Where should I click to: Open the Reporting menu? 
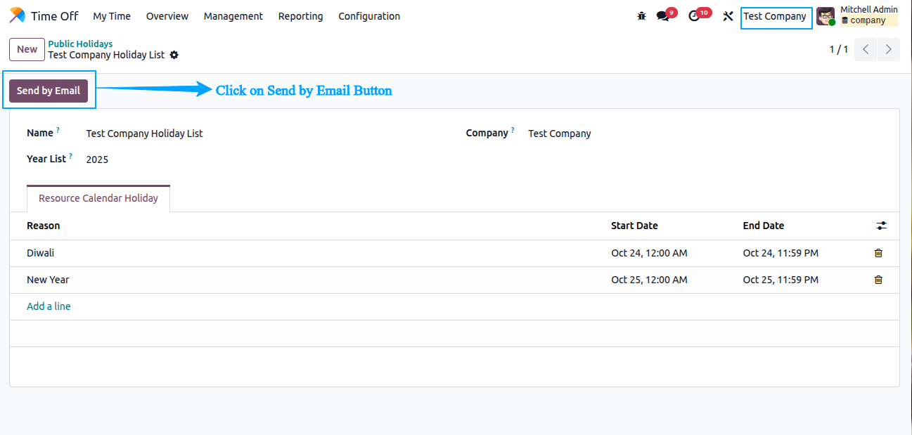pyautogui.click(x=300, y=16)
